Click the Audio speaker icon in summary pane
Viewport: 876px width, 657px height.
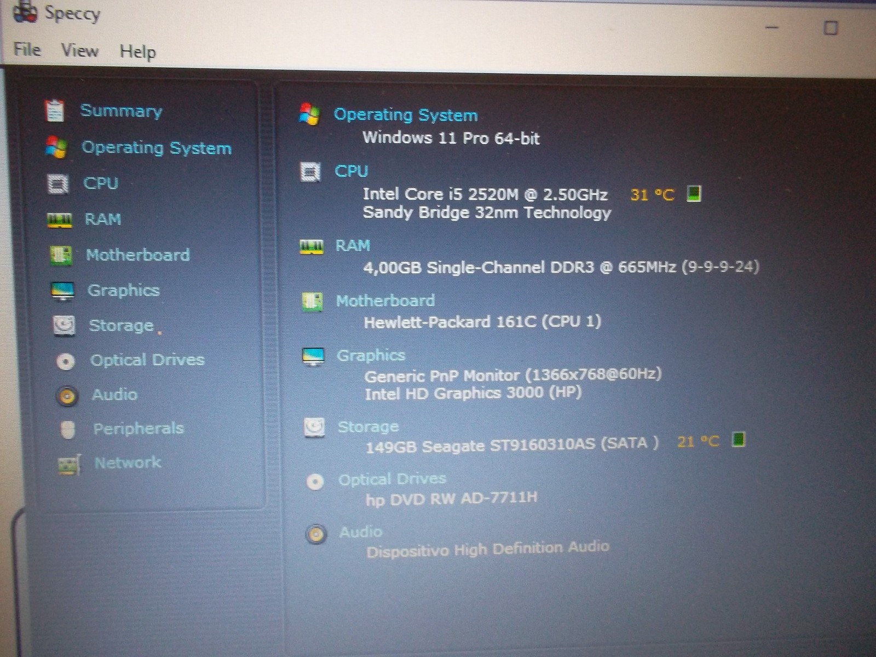click(x=316, y=534)
